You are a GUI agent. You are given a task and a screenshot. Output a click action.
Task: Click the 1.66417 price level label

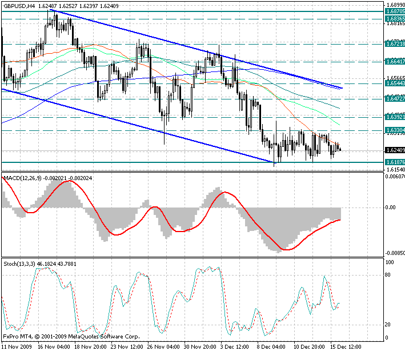(395, 61)
